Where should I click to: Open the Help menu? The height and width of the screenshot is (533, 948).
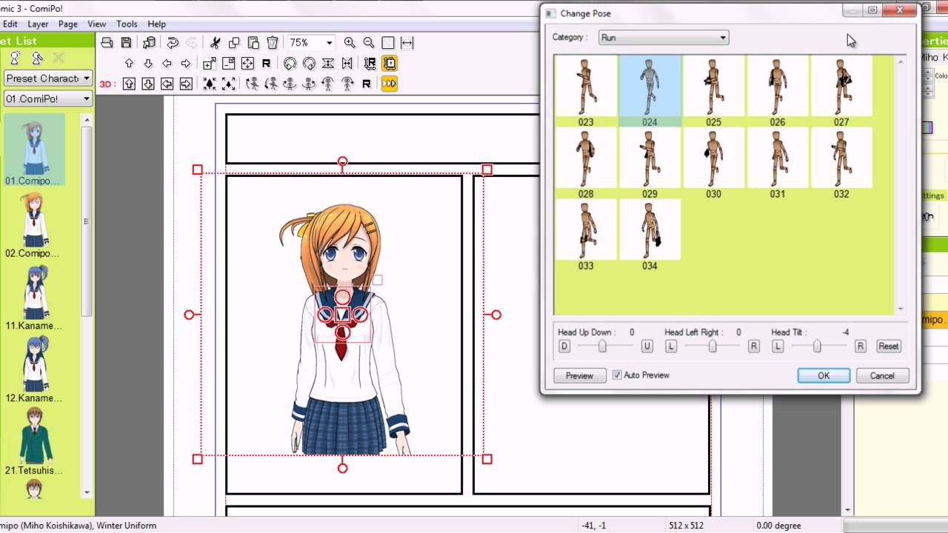156,24
